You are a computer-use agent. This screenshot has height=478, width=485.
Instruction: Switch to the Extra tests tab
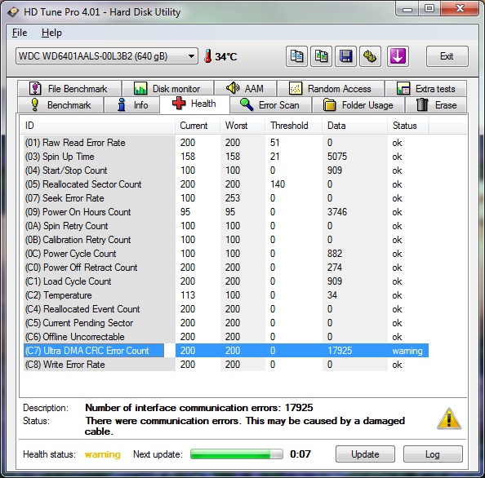(x=426, y=89)
